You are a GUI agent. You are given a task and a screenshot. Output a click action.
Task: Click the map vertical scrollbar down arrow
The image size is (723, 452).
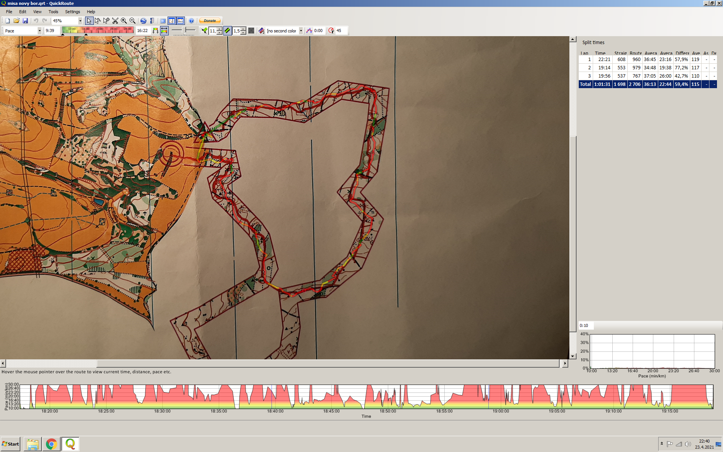coord(573,356)
